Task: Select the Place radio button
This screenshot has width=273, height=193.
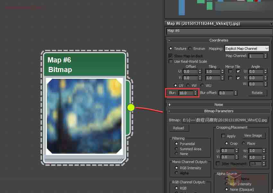Action: point(243,143)
